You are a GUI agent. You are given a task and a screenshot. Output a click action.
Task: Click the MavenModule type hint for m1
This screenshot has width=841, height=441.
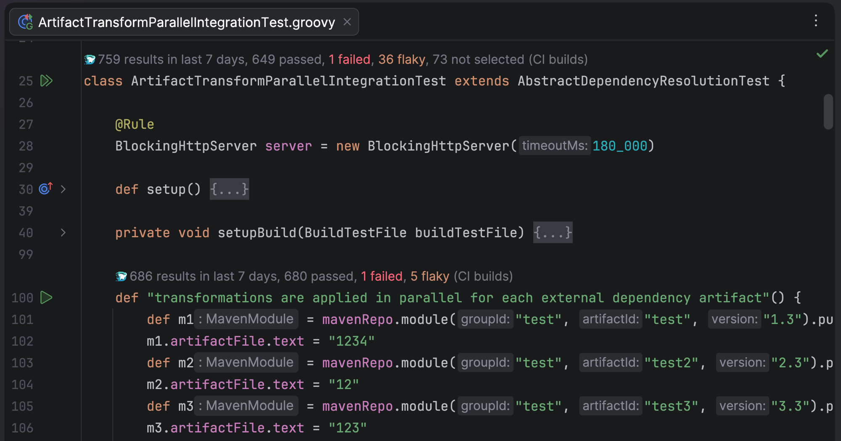[246, 319]
